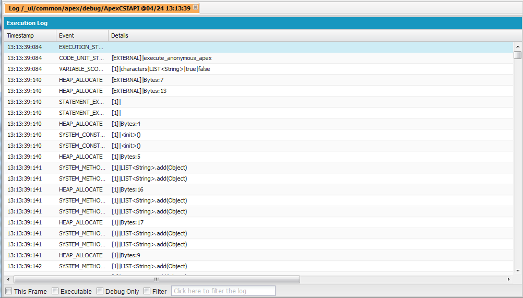This screenshot has width=523, height=298.
Task: Close the ApexCSIAPI log tab
Action: point(195,7)
